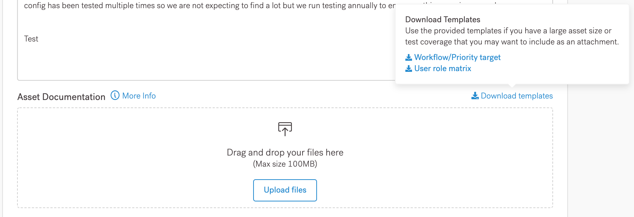Image resolution: width=634 pixels, height=217 pixels.
Task: Click the upload tray icon in drop zone
Action: point(285,129)
